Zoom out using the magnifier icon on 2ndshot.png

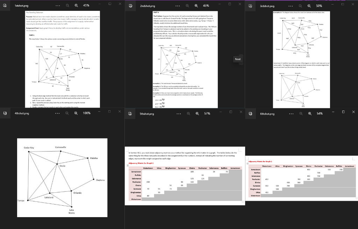[187, 6]
